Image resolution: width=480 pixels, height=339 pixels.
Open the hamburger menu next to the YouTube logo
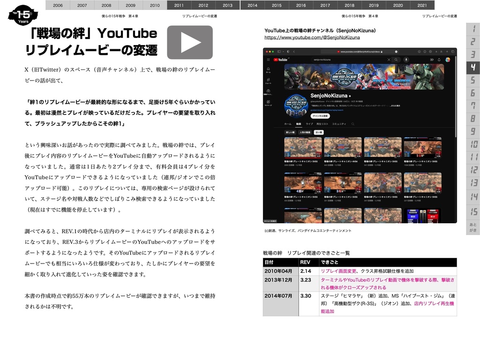268,60
